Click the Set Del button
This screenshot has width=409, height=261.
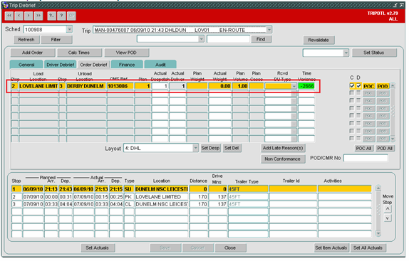232,148
